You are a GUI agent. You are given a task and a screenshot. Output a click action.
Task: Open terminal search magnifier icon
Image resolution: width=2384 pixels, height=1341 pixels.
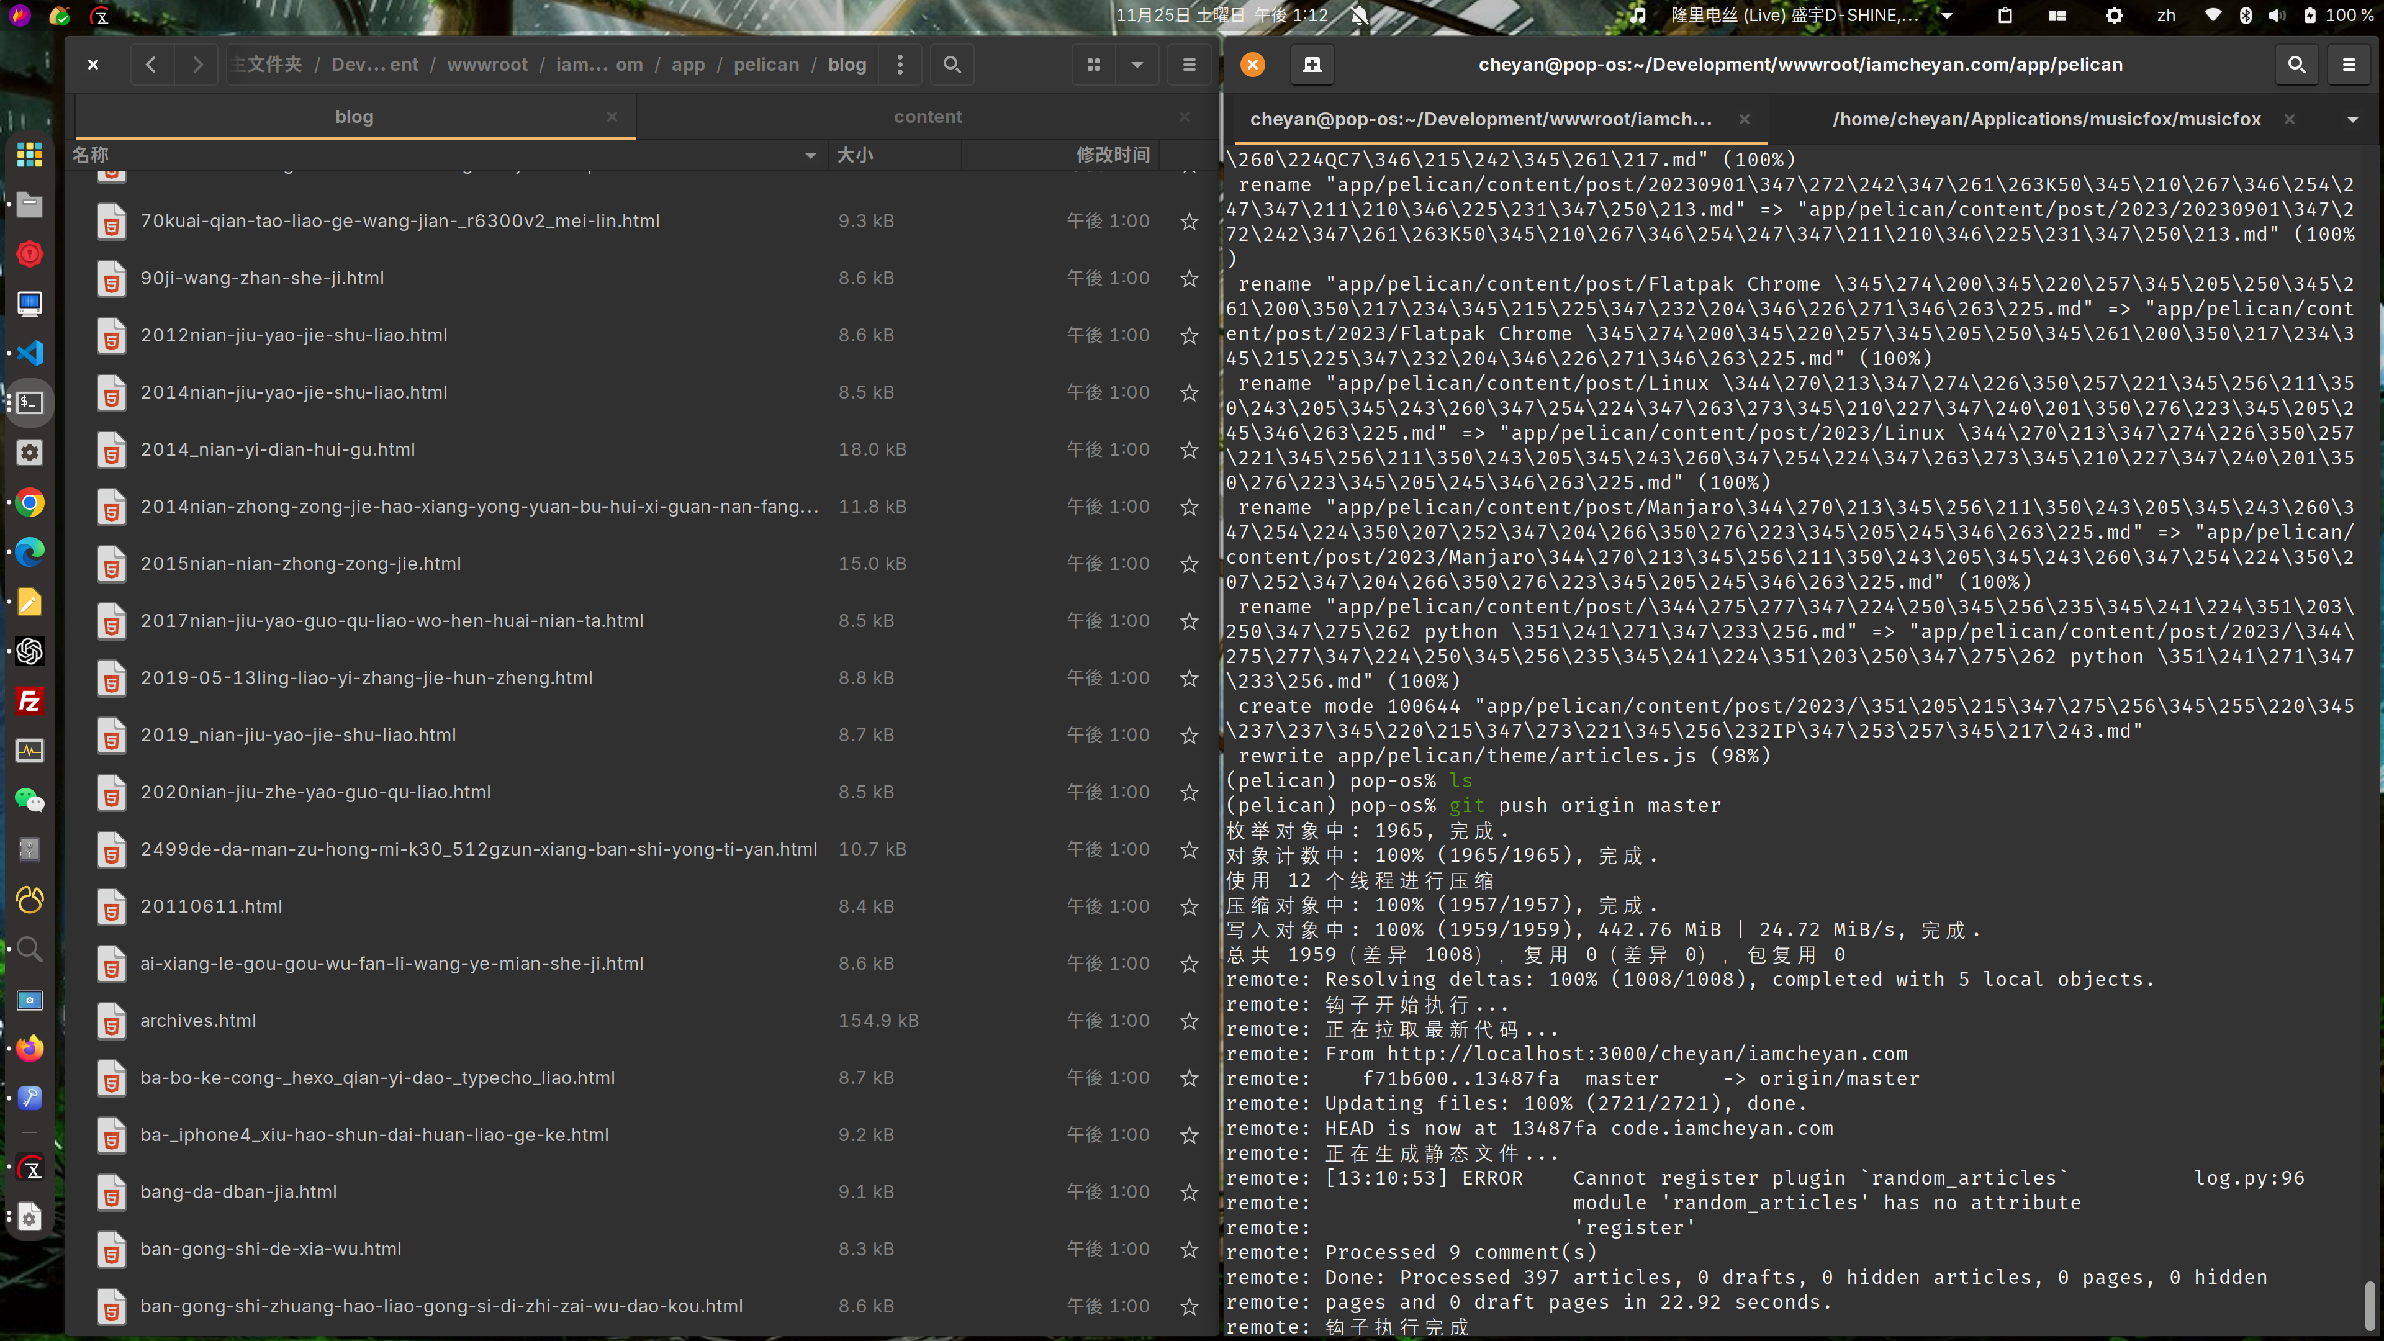pos(2296,64)
